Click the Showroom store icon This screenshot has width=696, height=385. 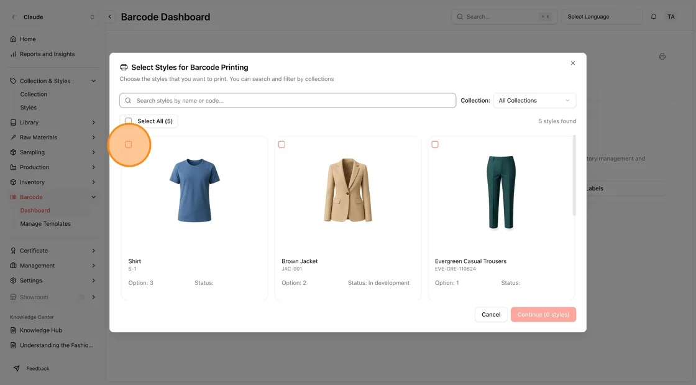[x=13, y=297]
